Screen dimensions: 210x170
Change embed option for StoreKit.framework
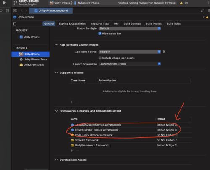(167, 140)
